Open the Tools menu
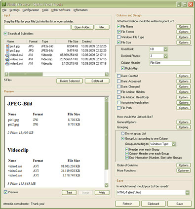 [x=45, y=10]
